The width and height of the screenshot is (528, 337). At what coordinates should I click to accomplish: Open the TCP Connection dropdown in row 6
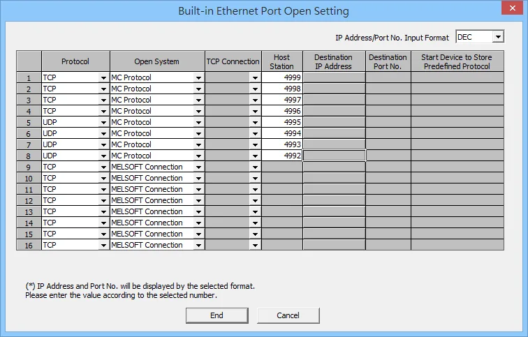click(x=255, y=133)
